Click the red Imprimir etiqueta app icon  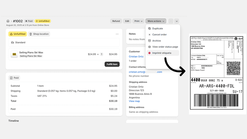tap(149, 53)
